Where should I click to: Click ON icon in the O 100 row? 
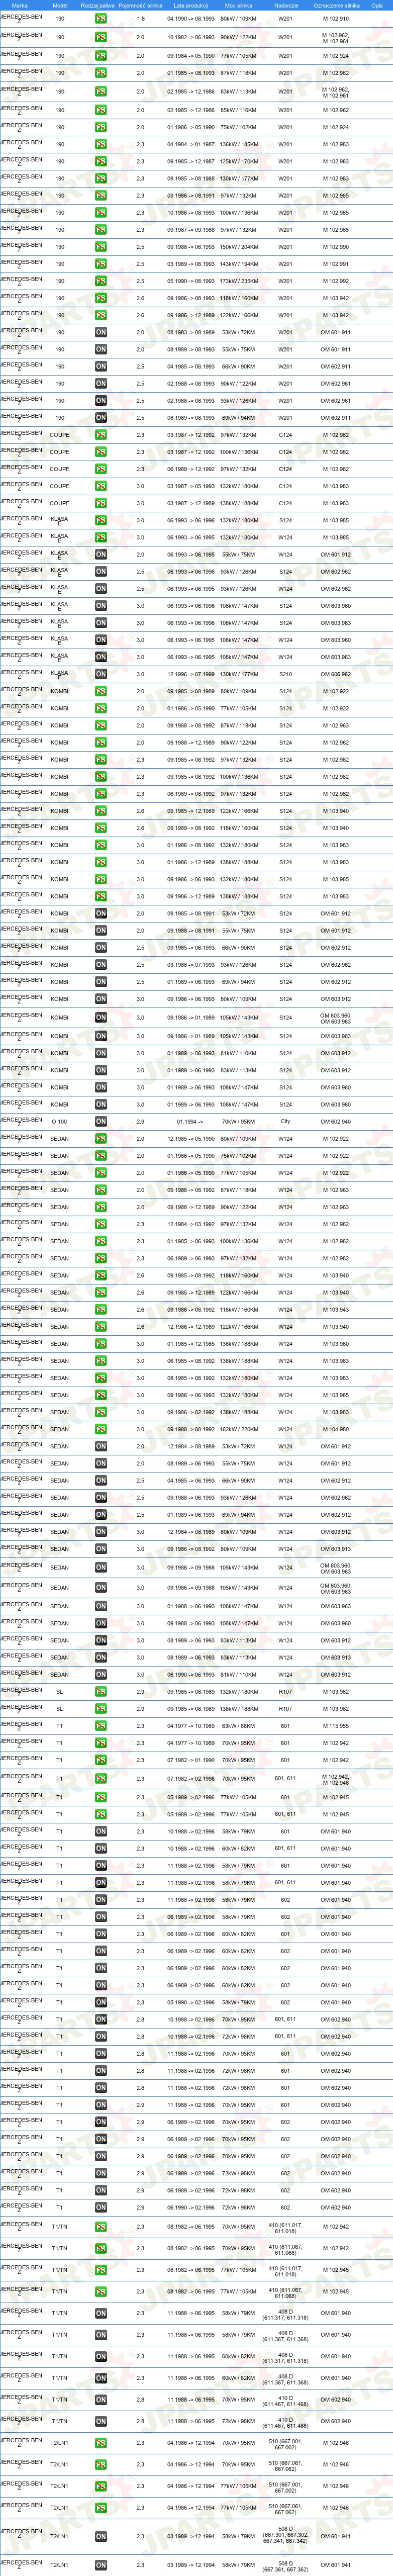101,1122
